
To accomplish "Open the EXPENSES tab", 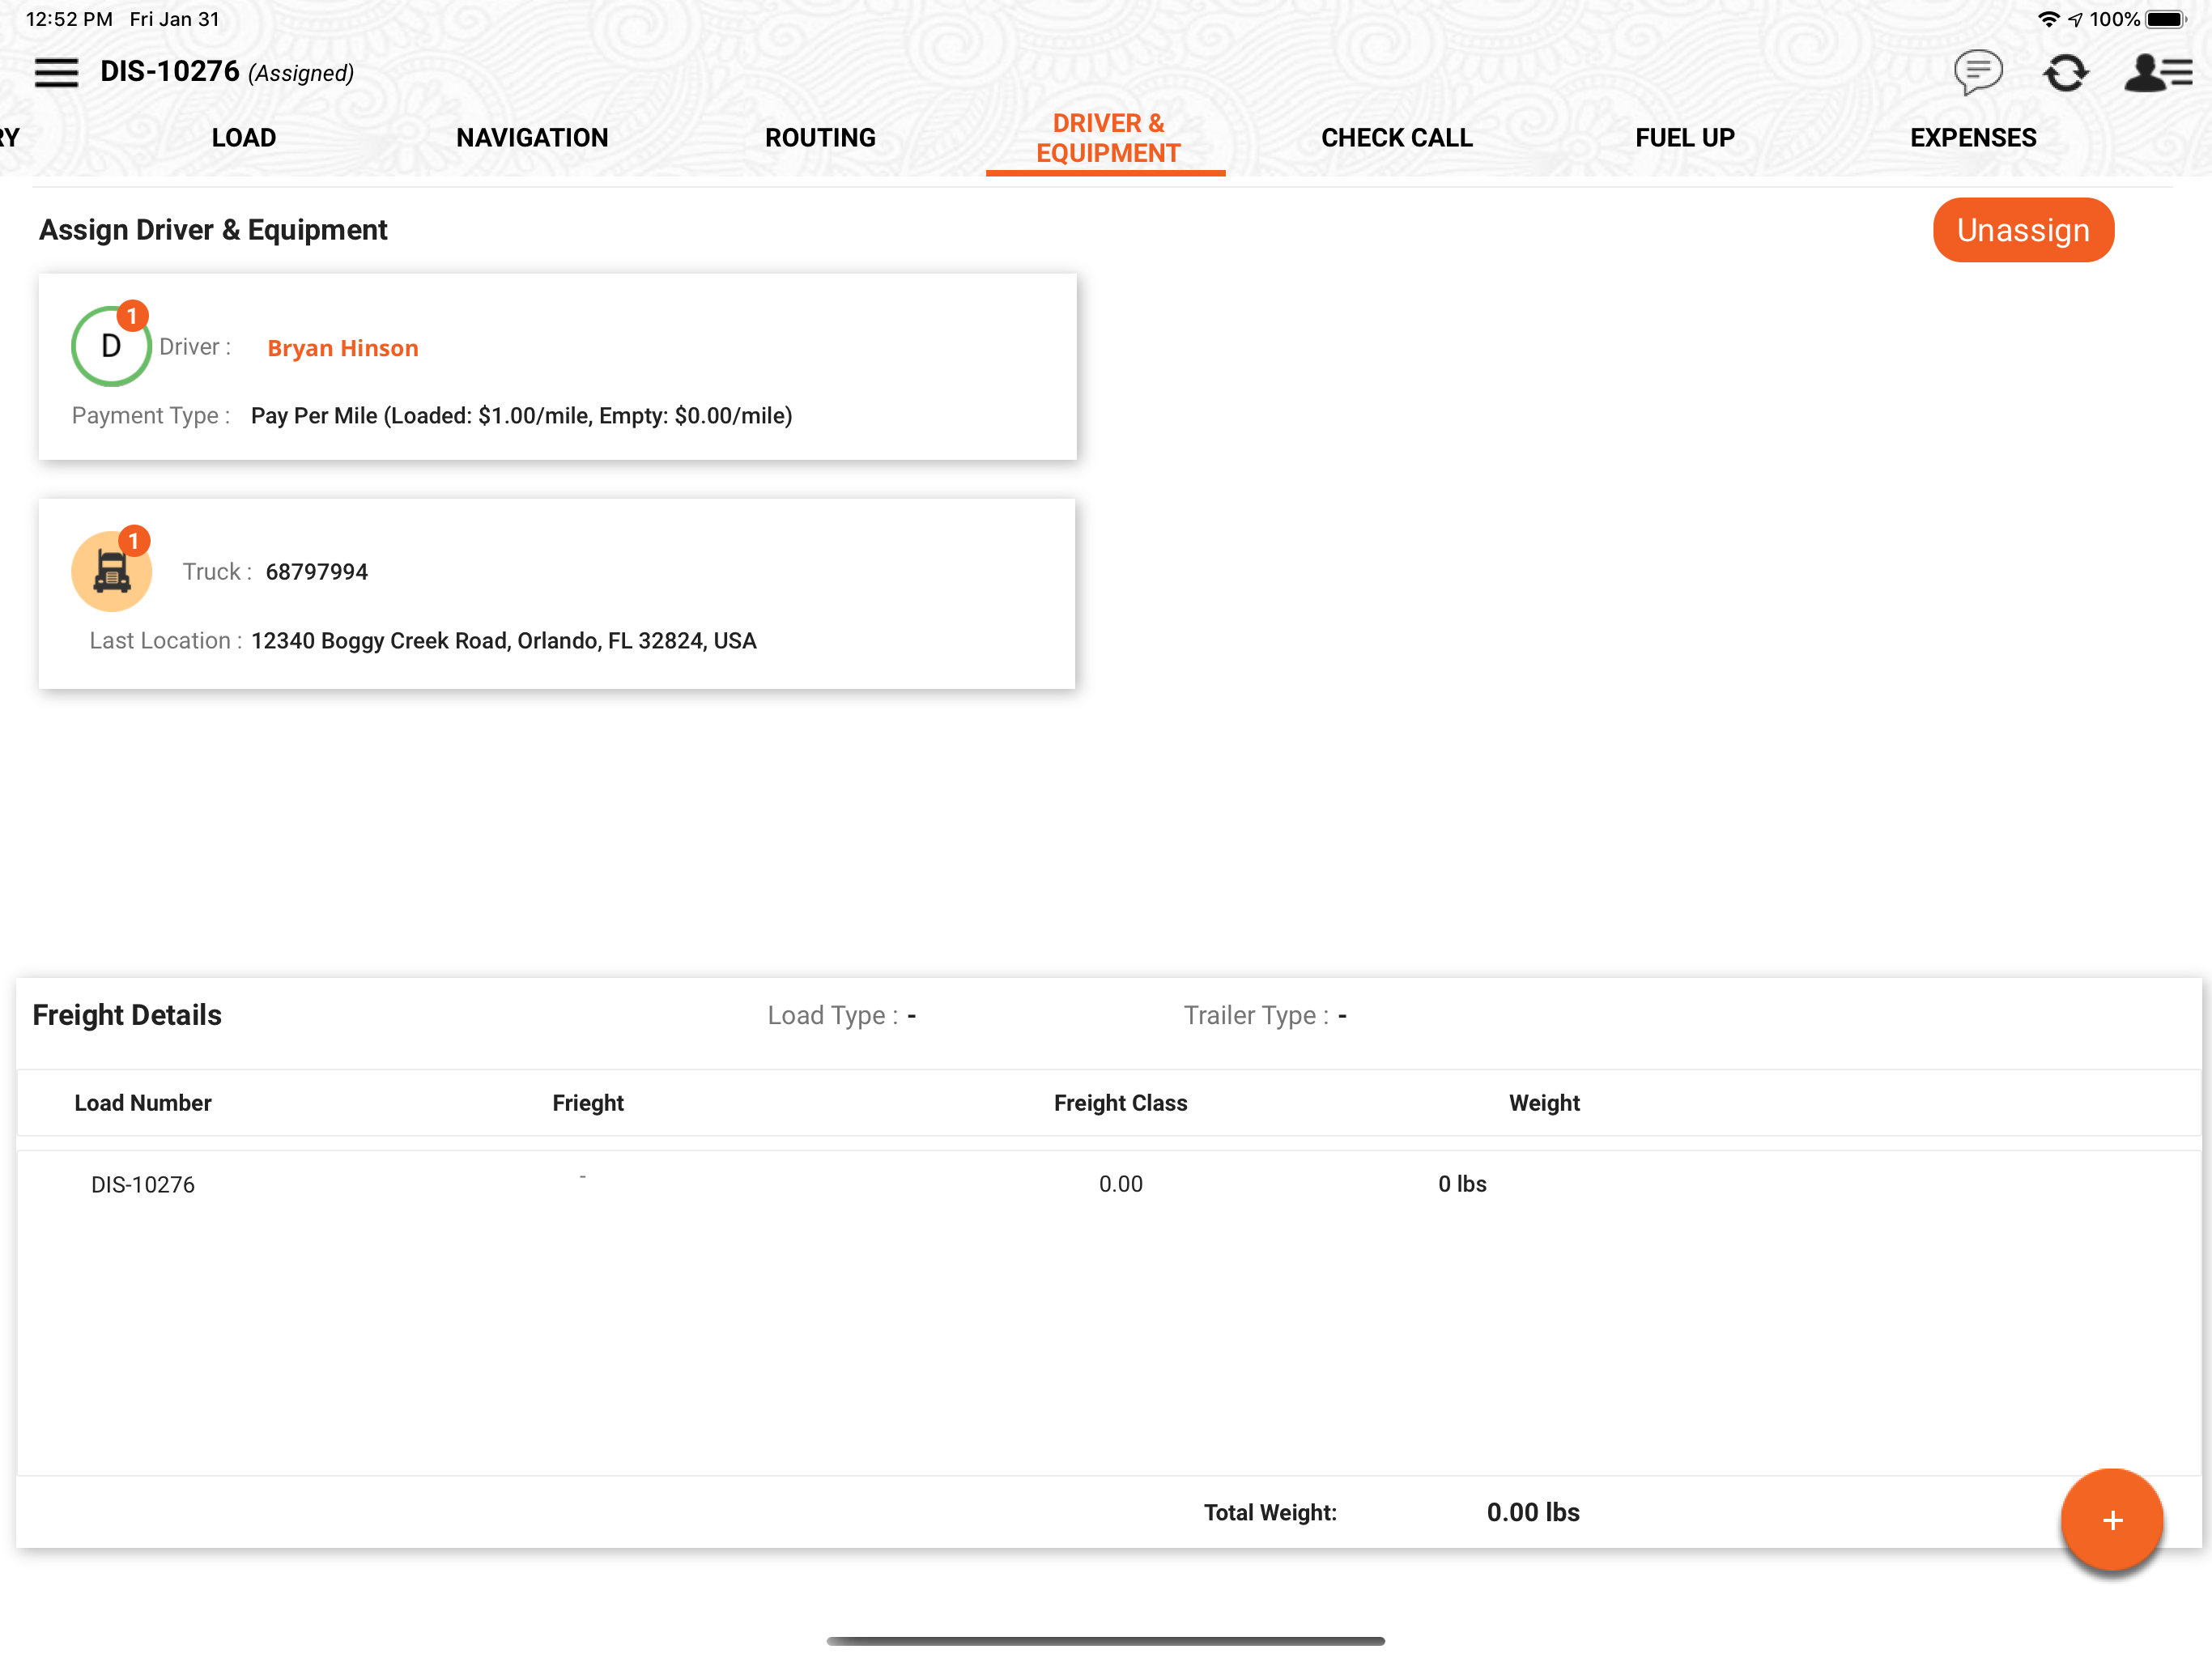I will coord(1972,138).
